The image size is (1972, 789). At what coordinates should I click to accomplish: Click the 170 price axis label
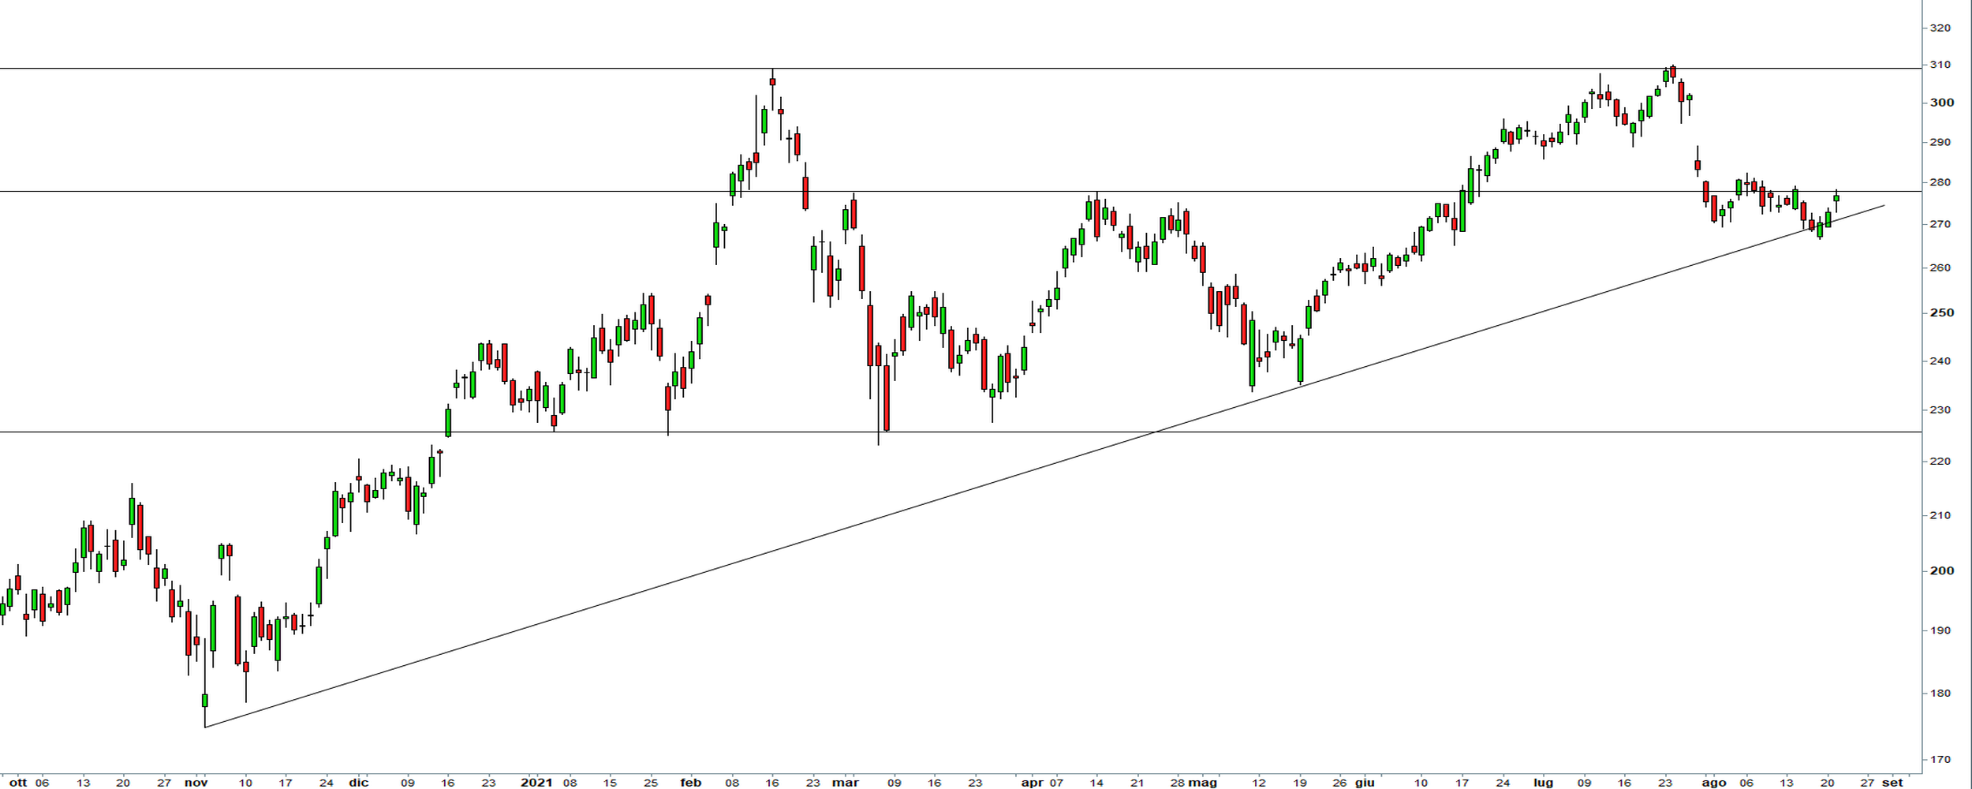[1940, 760]
